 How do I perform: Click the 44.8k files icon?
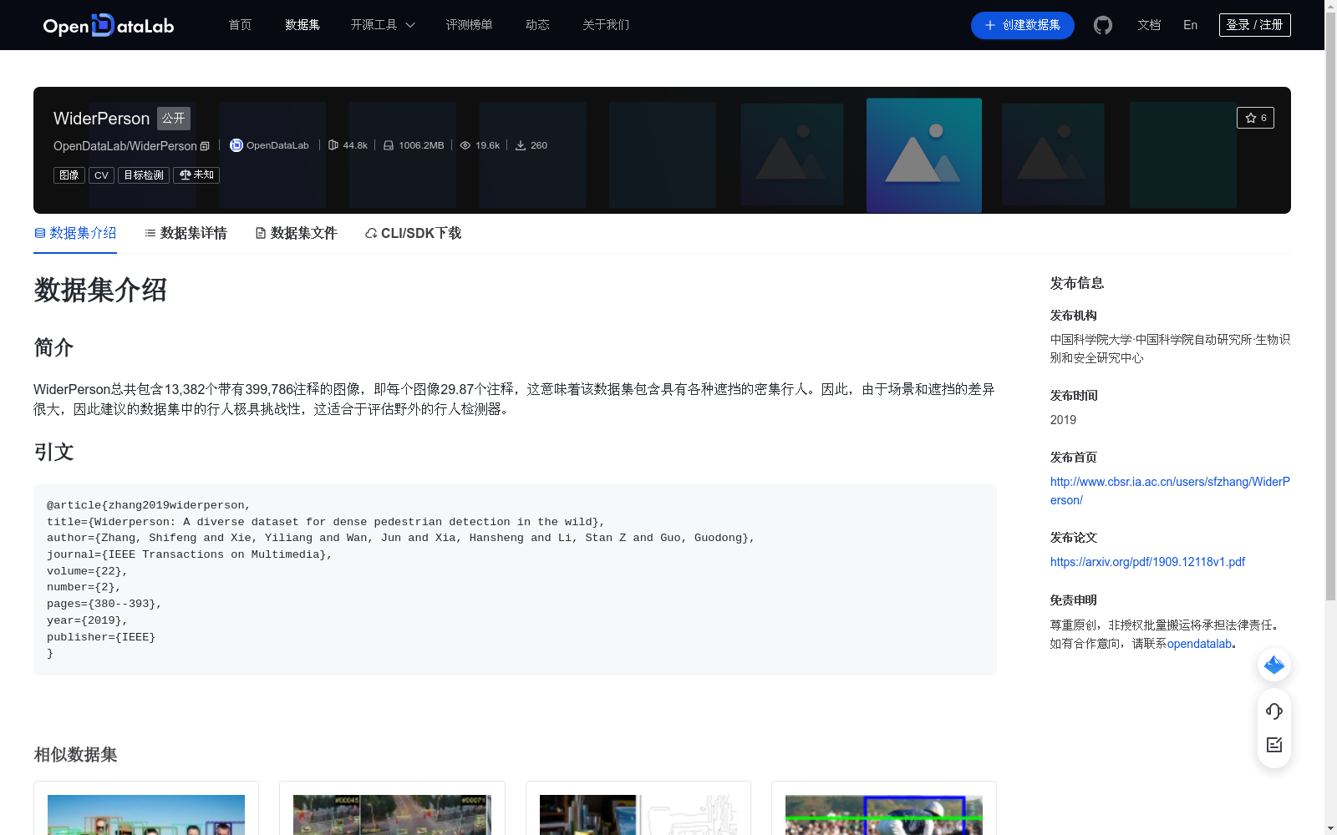coord(333,145)
